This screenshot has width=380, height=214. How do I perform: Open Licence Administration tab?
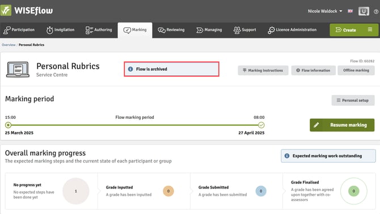[x=292, y=30]
